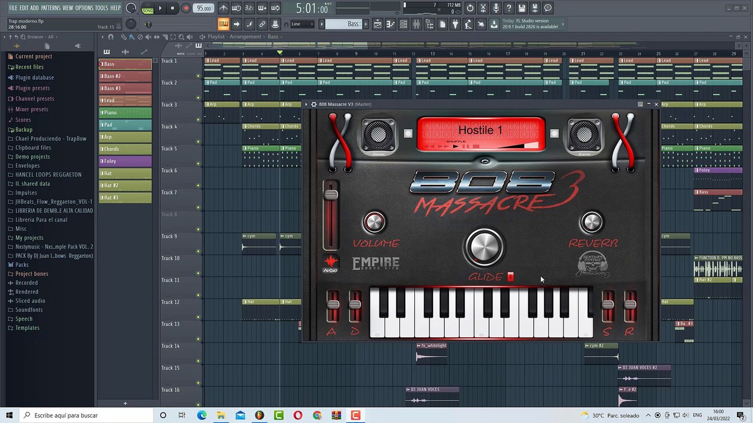Open the VIEW menu
This screenshot has width=753, height=423.
point(68,8)
